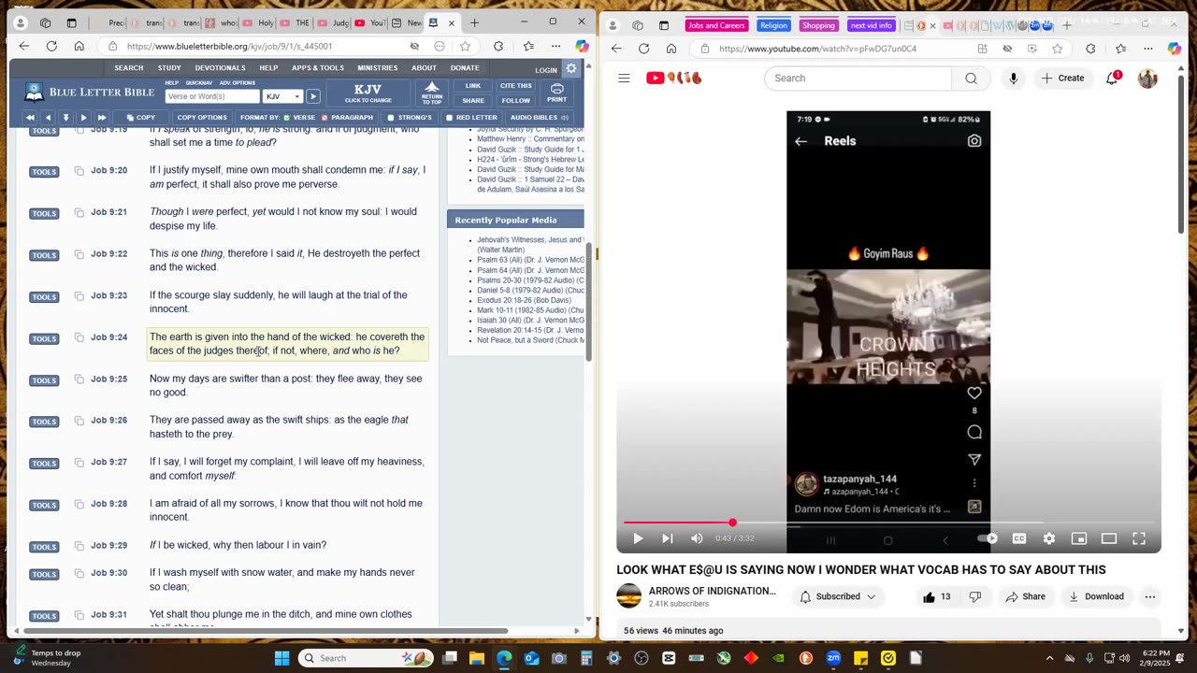The width and height of the screenshot is (1197, 673).
Task: Open TOOLS menu for Job 9:22
Action: coord(44,255)
